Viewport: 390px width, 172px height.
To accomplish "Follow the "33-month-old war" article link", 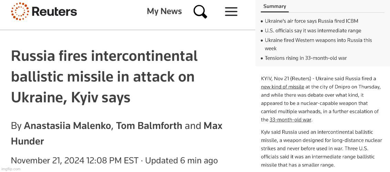I will (290, 120).
